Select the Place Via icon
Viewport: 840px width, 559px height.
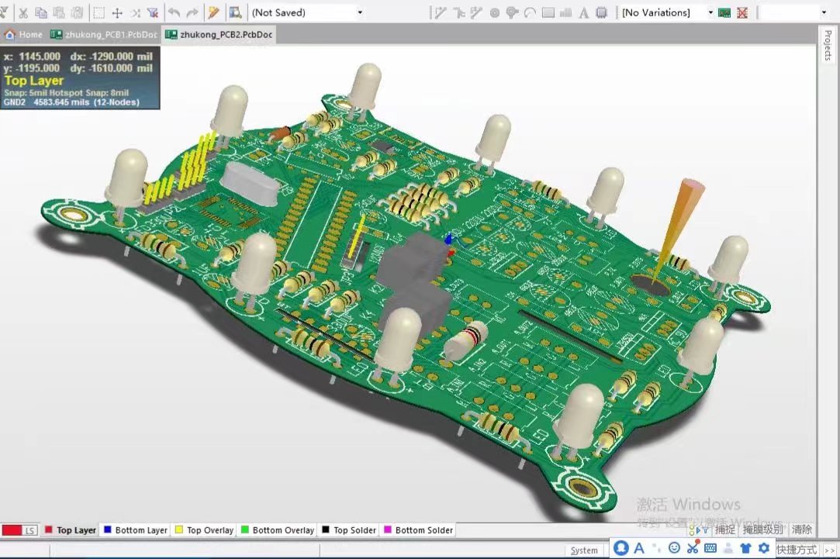click(x=512, y=12)
